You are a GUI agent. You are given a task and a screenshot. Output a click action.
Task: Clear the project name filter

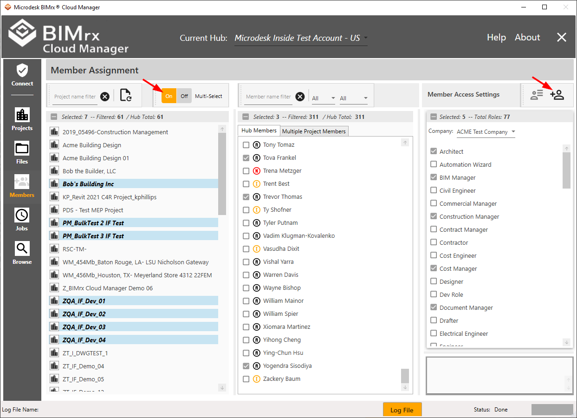click(x=105, y=97)
